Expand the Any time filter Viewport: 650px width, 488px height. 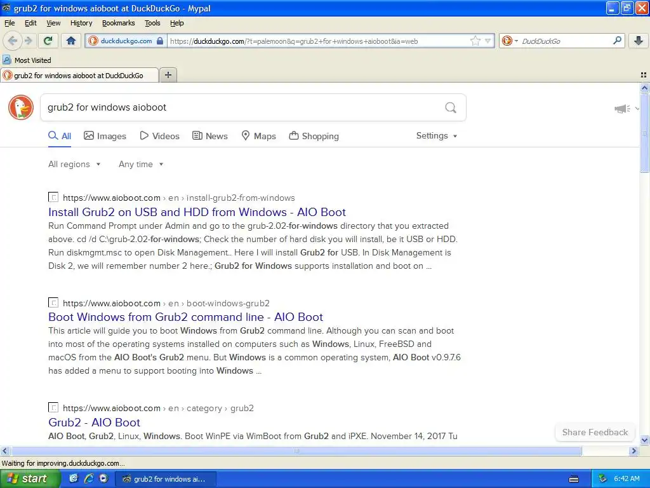[x=141, y=165]
